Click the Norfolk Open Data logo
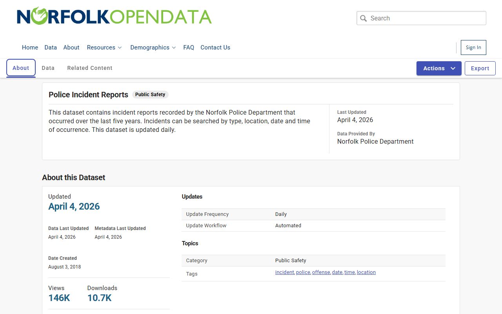502x314 pixels. [114, 16]
